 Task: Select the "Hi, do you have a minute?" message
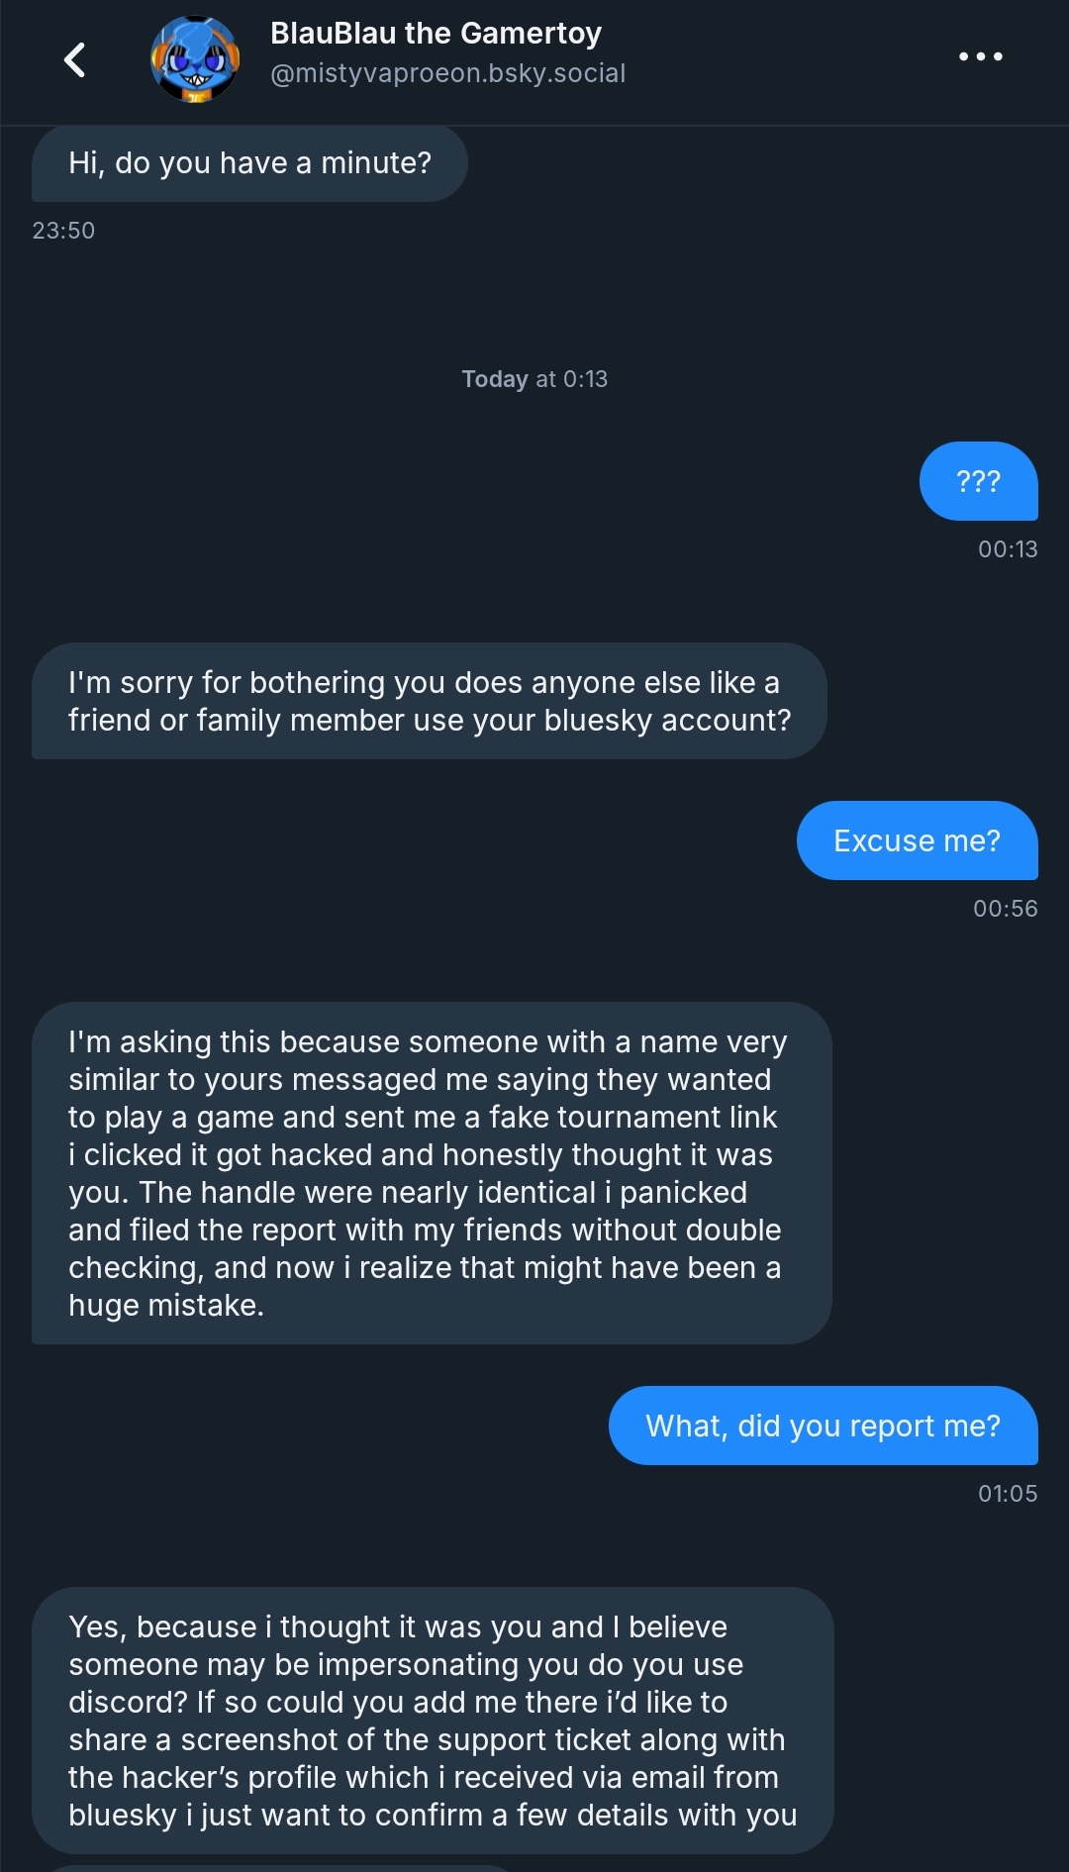[249, 163]
